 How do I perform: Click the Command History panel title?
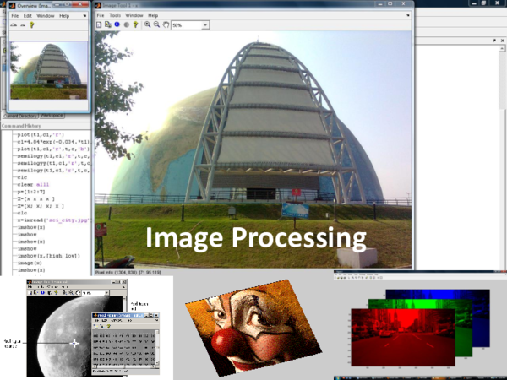tap(21, 126)
